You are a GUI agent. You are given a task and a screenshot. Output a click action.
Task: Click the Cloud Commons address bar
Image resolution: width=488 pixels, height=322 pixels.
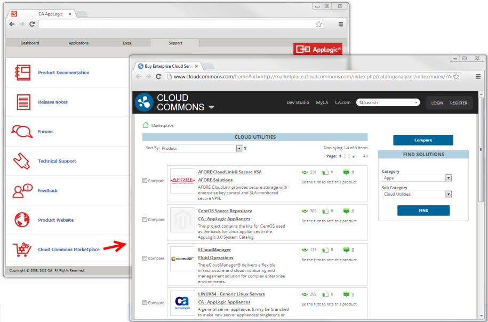(x=314, y=77)
